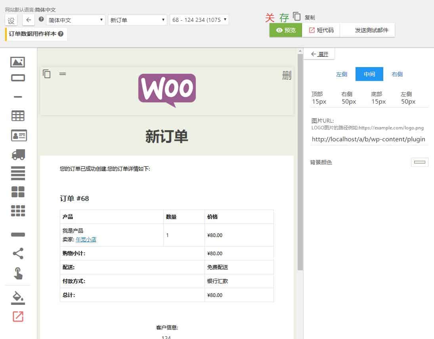Click the WooCommerce logo image
The image size is (434, 339).
click(167, 91)
